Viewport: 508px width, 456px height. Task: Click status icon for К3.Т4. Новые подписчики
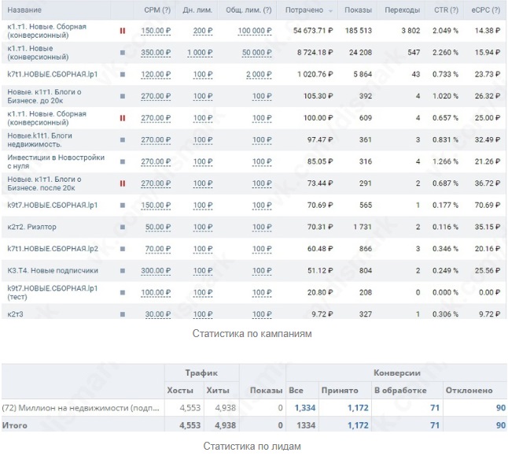pos(123,271)
